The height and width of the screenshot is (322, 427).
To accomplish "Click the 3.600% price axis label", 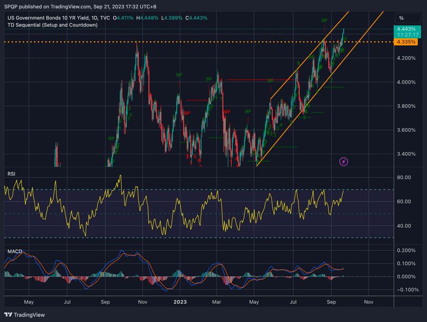I will click(406, 130).
